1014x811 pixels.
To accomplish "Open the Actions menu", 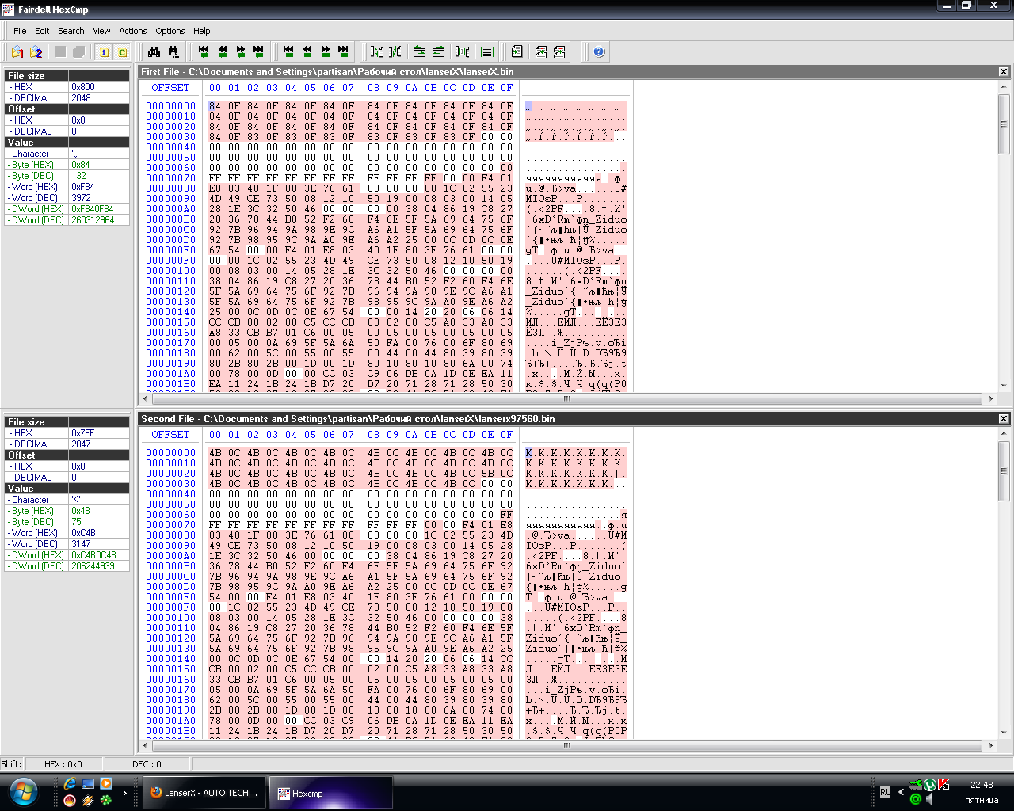I will click(133, 31).
